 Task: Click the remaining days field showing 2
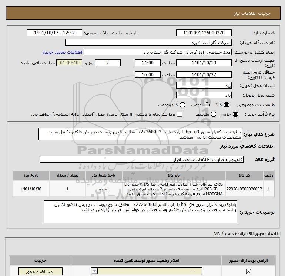pos(108,63)
